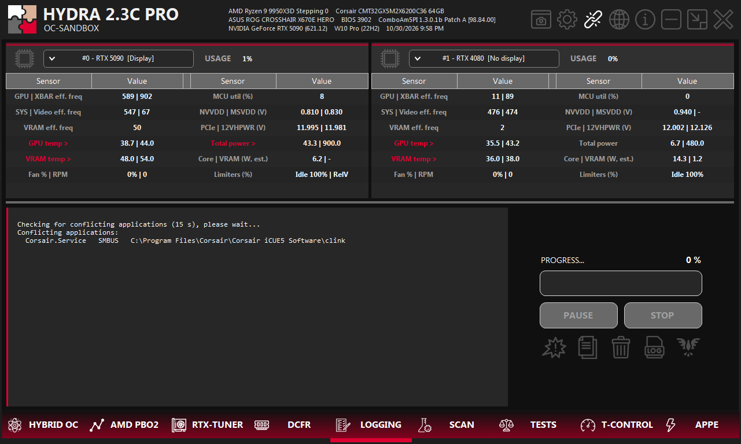Click the OC-SANDBOX subtitle text

[x=71, y=28]
